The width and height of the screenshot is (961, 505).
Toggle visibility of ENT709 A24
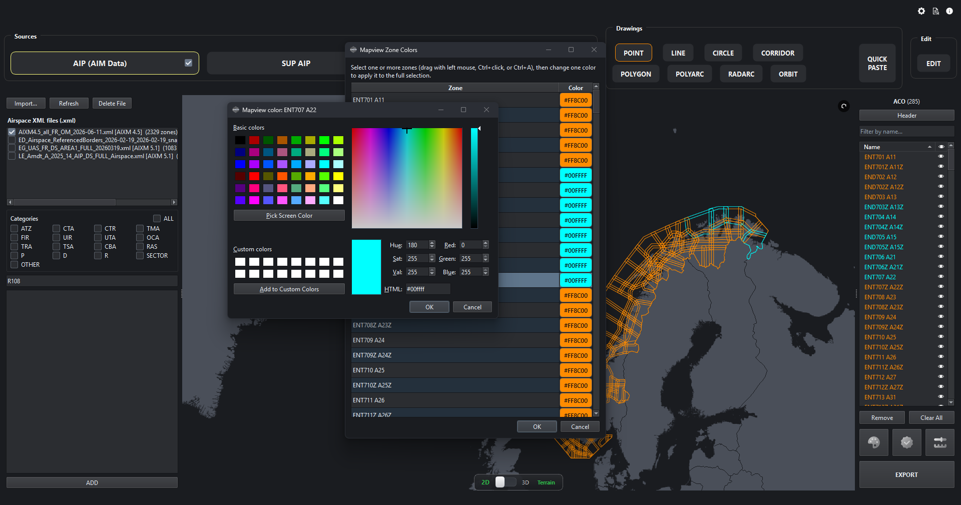(941, 317)
